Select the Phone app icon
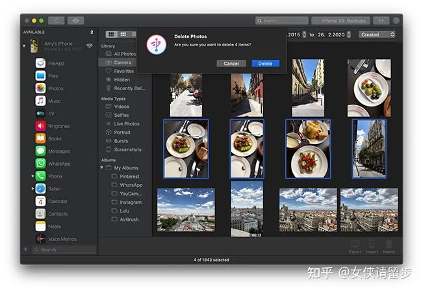The width and height of the screenshot is (423, 291). coord(40,176)
